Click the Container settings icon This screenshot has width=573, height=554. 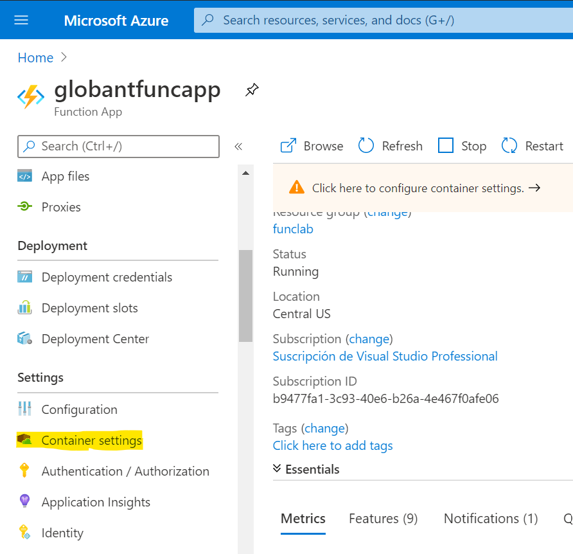coord(24,439)
